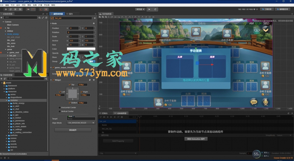Enable Horizontal Center checkbox
The height and width of the screenshot is (161, 294).
[x=60, y=107]
